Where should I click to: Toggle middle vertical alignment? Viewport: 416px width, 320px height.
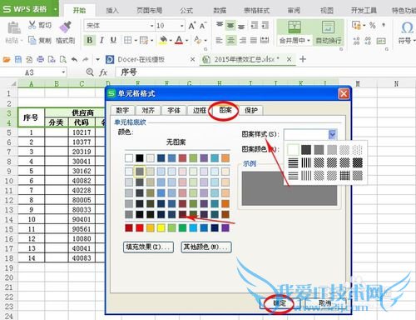[230, 25]
